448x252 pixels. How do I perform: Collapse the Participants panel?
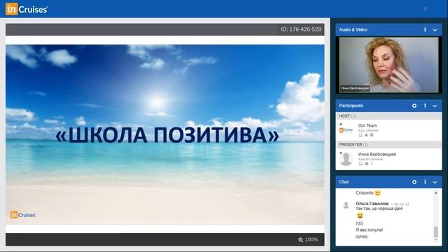click(435, 106)
